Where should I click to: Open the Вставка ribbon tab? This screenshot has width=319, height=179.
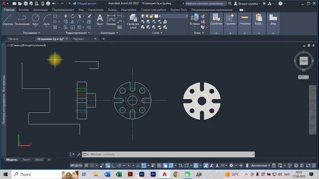point(23,10)
